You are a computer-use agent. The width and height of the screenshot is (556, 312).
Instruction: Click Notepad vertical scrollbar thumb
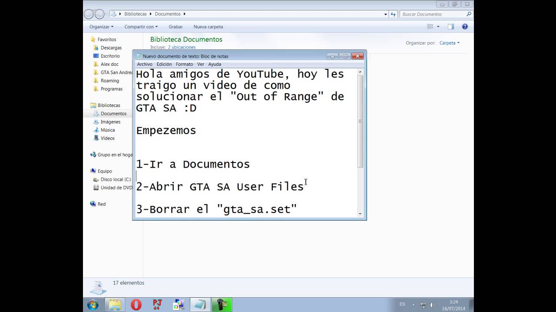[x=360, y=121]
